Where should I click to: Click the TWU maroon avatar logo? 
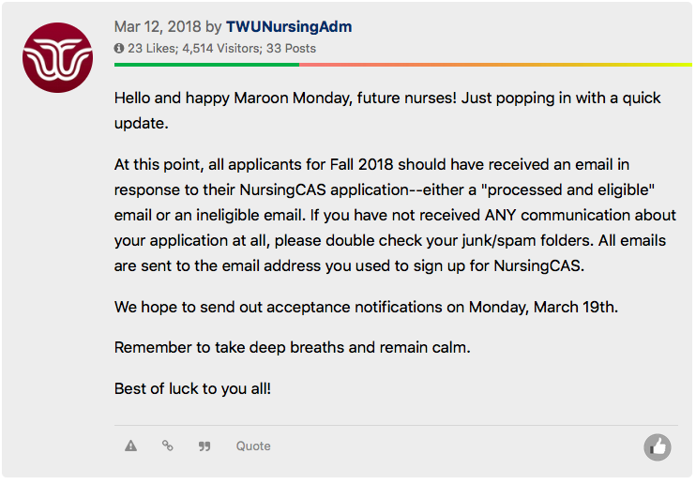tap(58, 58)
